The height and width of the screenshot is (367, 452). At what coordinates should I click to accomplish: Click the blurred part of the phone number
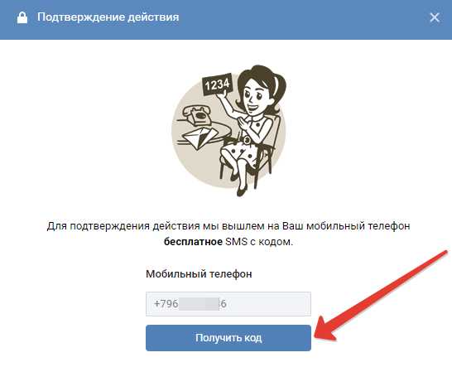[199, 304]
